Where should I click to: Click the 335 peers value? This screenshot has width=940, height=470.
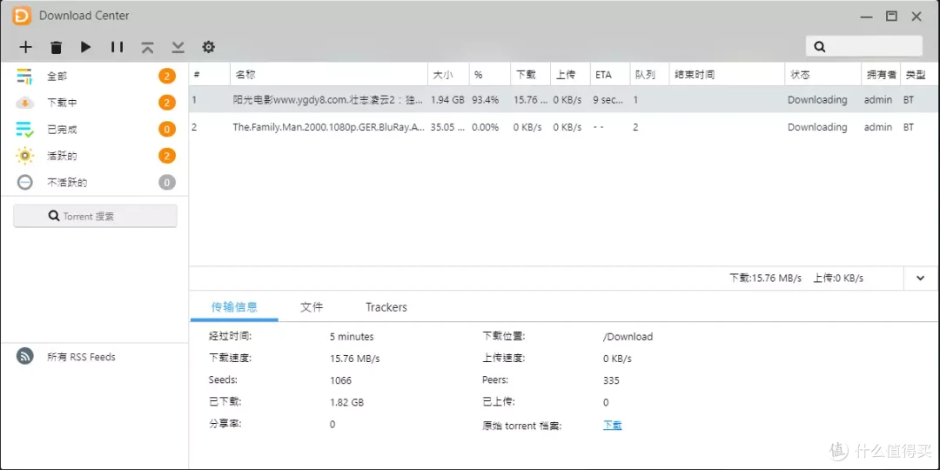tap(612, 380)
